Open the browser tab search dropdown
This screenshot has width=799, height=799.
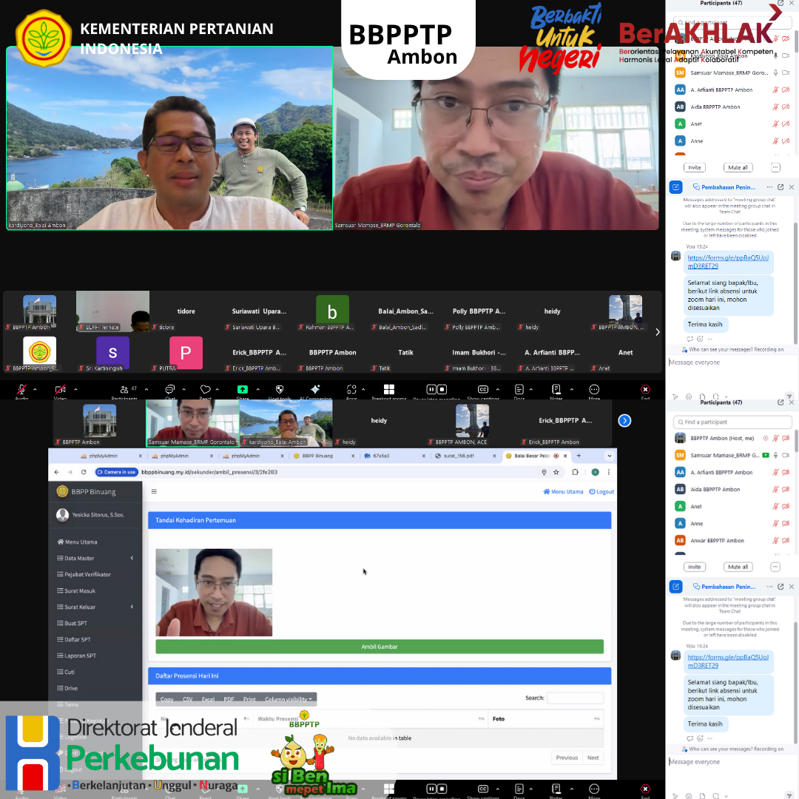[609, 456]
